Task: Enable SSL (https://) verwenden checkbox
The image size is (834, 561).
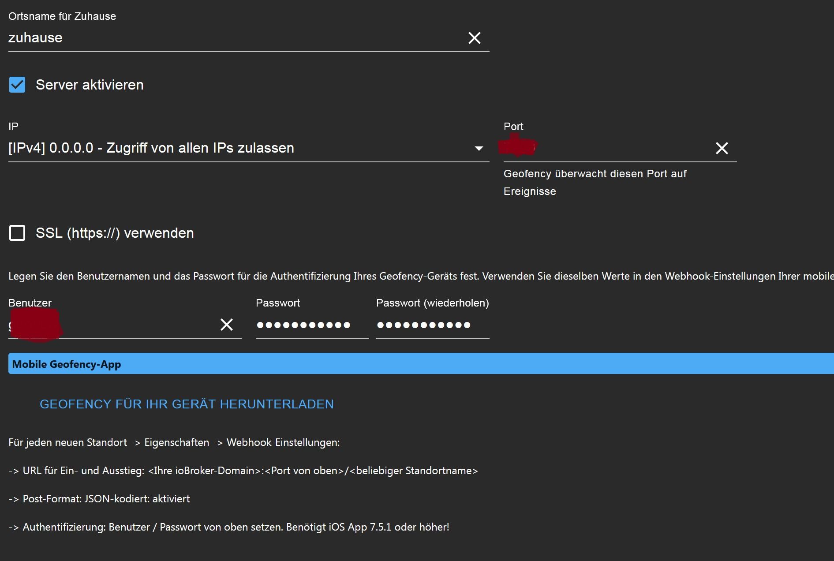Action: [x=17, y=233]
